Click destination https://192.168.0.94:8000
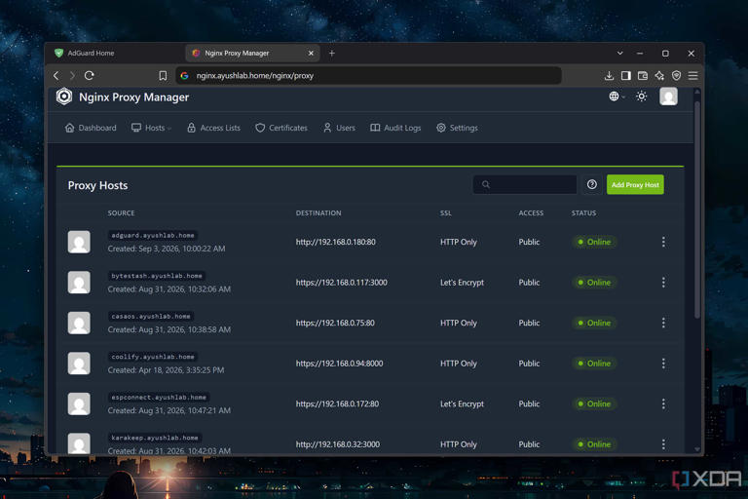This screenshot has height=499, width=748. [339, 364]
